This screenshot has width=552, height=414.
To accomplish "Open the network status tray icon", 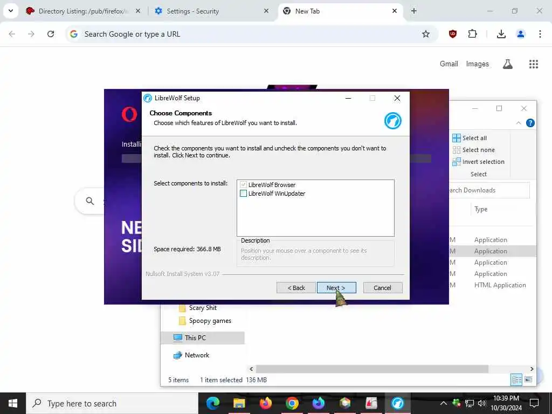I will pos(469,403).
